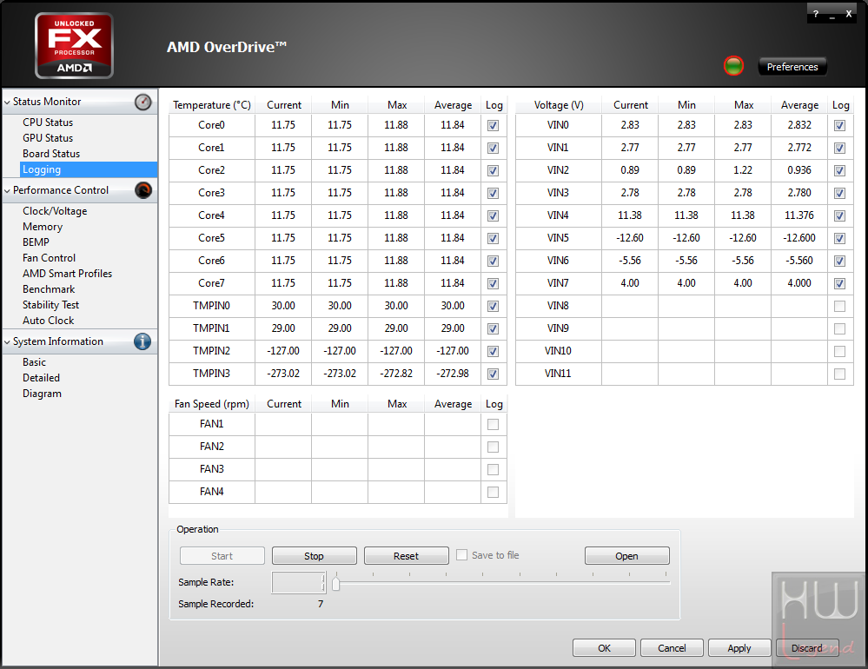Click the Stop logging button
The image size is (868, 669).
314,555
